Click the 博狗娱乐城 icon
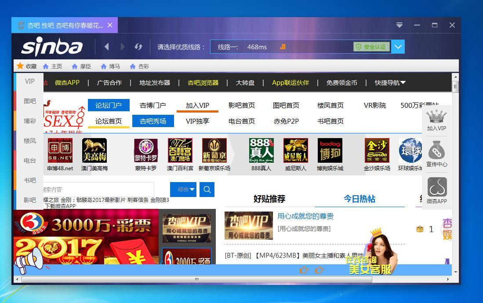 tap(330, 150)
